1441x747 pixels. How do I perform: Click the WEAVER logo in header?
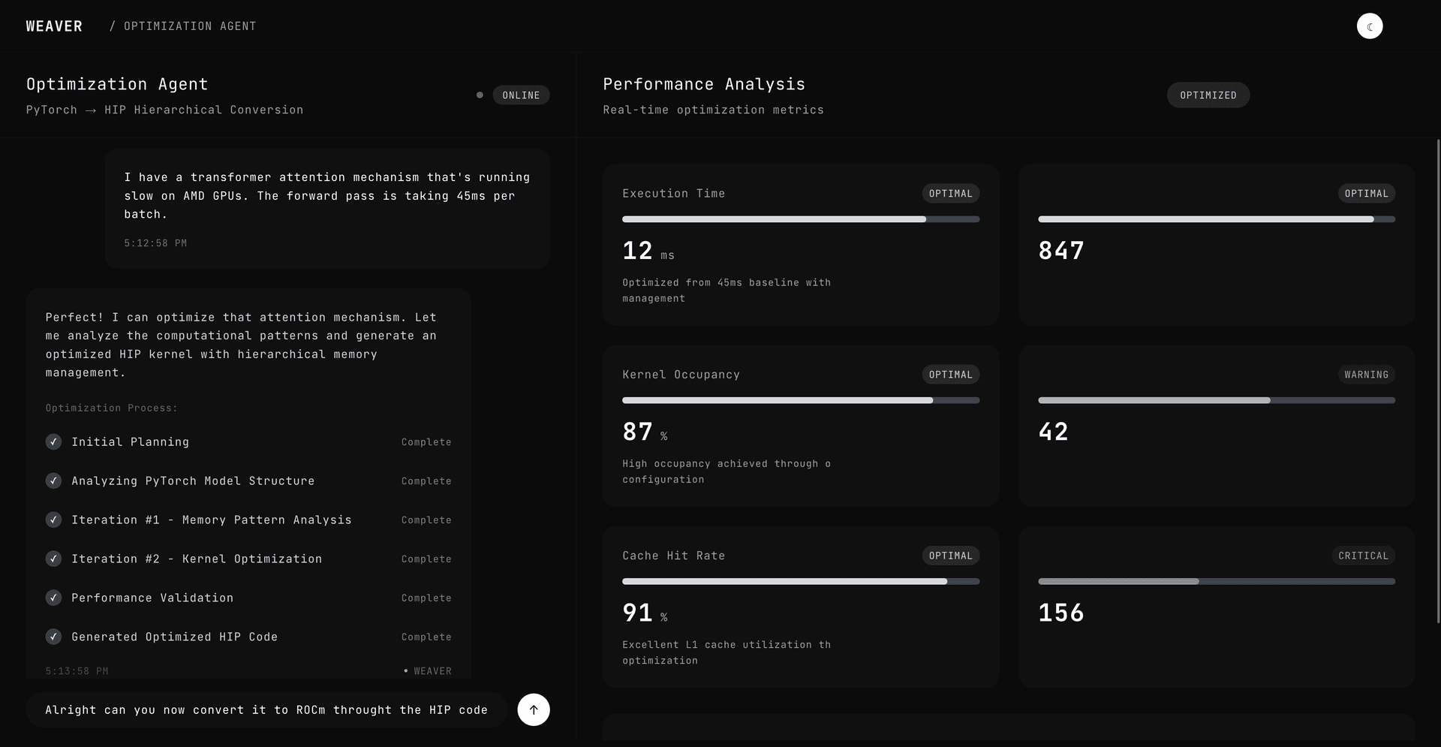click(x=54, y=26)
